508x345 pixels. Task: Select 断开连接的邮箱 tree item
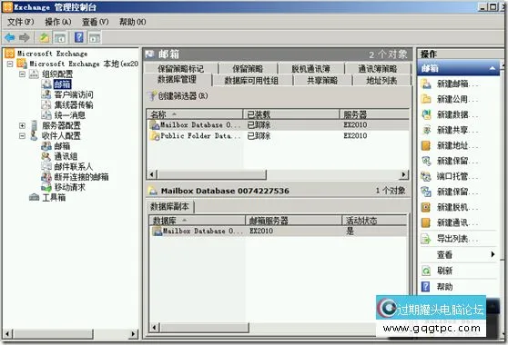(81, 177)
